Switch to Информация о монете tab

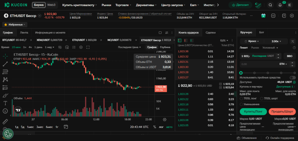(x=50, y=33)
